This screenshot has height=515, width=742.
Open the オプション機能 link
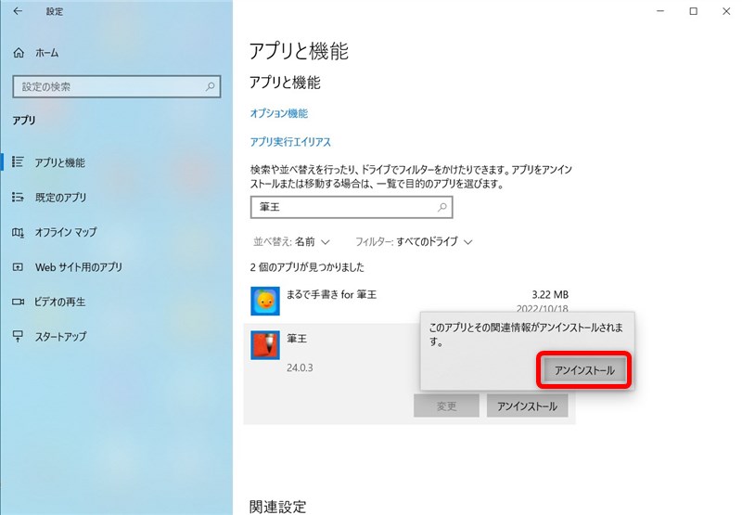(279, 113)
